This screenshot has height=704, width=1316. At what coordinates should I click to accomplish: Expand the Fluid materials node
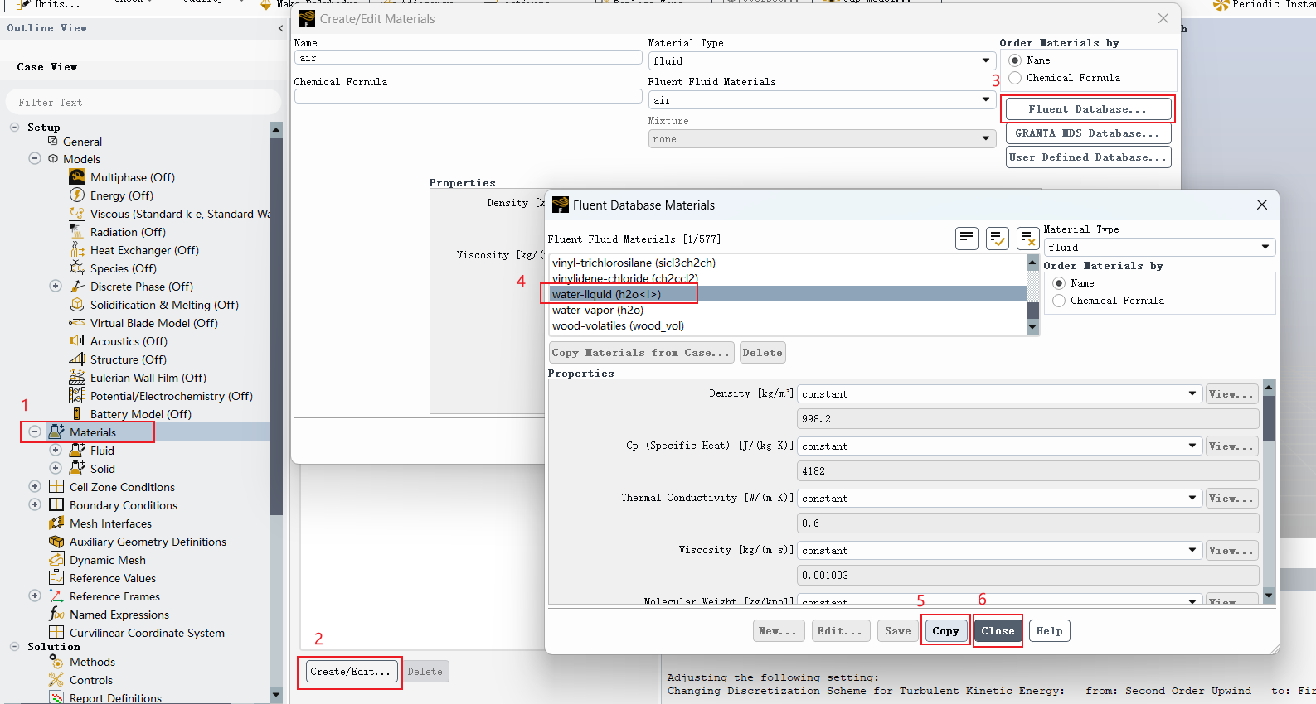(56, 450)
